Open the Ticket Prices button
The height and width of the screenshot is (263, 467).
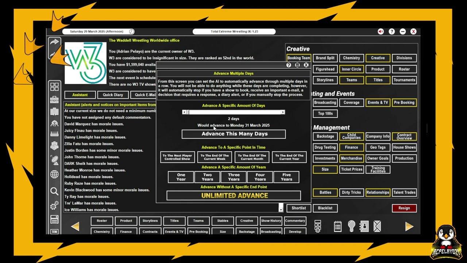[x=351, y=169]
